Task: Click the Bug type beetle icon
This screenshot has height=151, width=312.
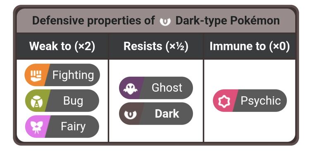Action: [37, 101]
